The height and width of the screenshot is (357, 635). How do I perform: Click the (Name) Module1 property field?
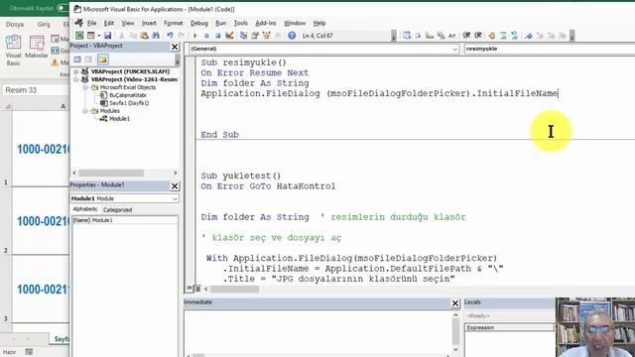125,220
